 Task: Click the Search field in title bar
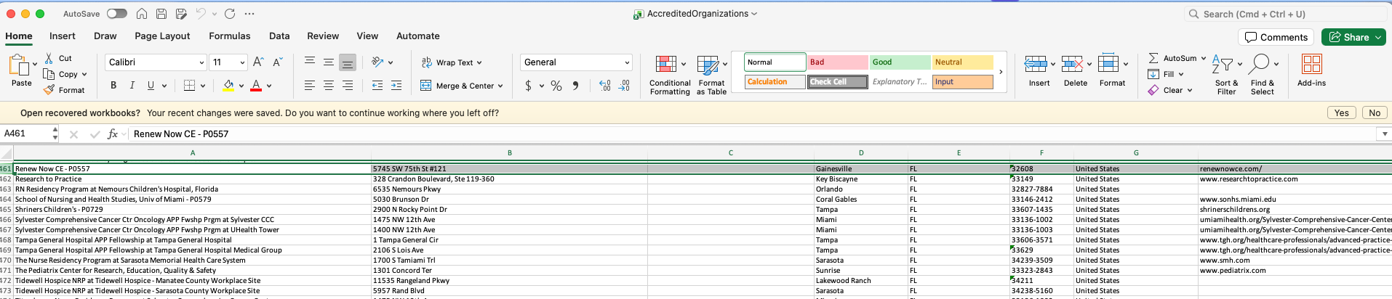pyautogui.click(x=1286, y=14)
